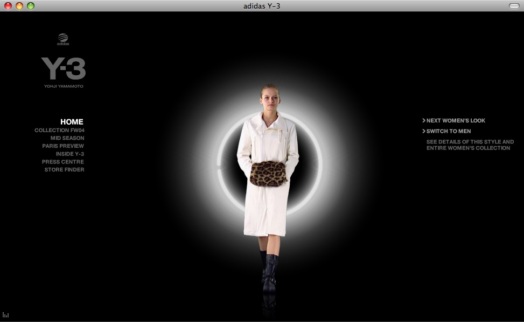Switch to Men looks
The image size is (524, 322).
pos(449,131)
